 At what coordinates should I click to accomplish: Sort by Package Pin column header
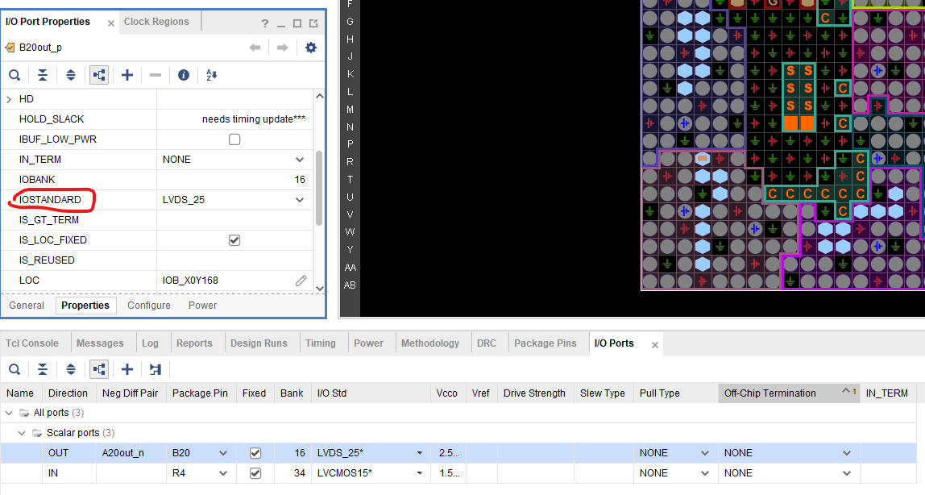pos(200,393)
